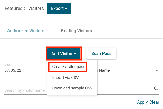Click the caret arrow on Add Visitor

(x=75, y=54)
